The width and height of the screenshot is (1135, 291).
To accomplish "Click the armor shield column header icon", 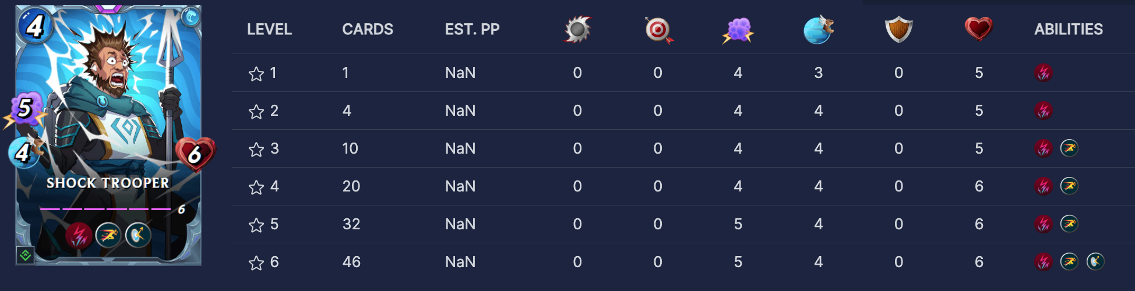I will [x=898, y=29].
